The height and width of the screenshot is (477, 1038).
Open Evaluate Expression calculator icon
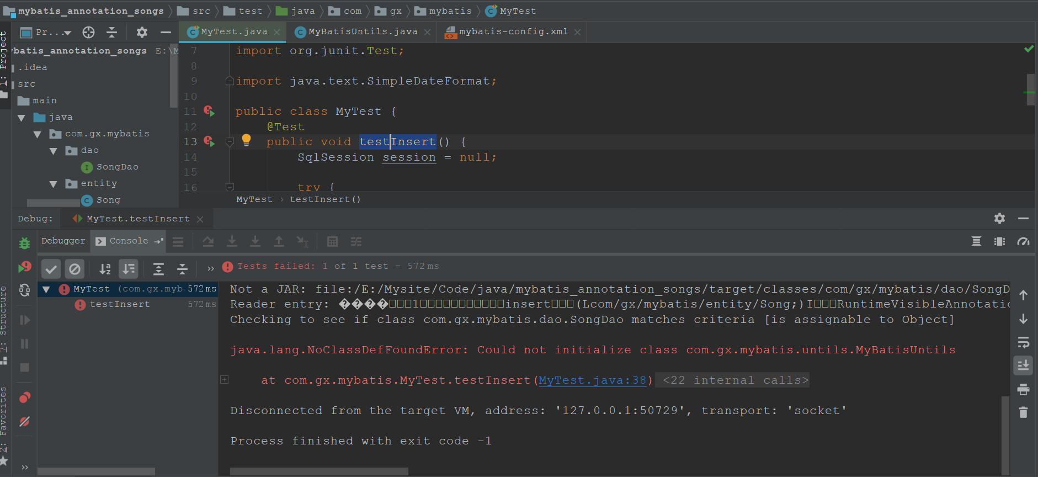332,242
